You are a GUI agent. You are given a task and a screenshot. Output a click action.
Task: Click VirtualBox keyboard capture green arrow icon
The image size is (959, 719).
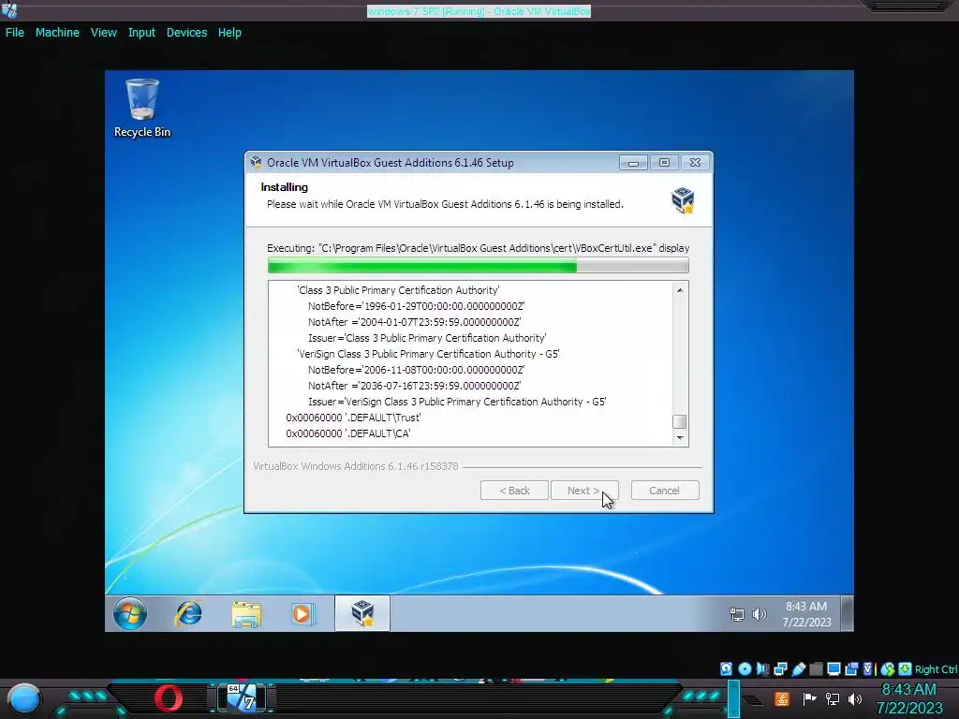coord(906,668)
